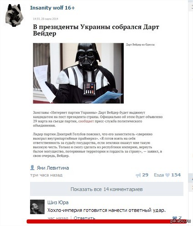Click the person icon beside Яни Левитина
Screen dimensions: 193x226
click(32, 168)
